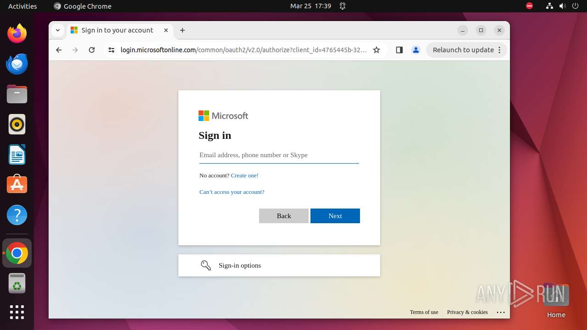
Task: Click the address bar URL
Action: click(x=244, y=50)
